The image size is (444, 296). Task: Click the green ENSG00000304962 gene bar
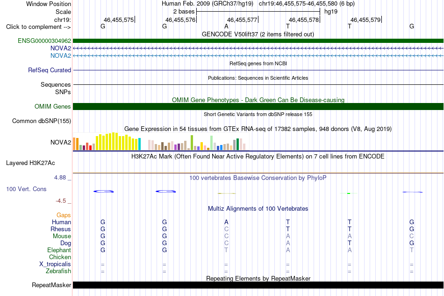tap(258, 41)
